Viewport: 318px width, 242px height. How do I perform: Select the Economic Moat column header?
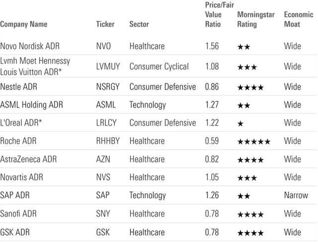298,19
